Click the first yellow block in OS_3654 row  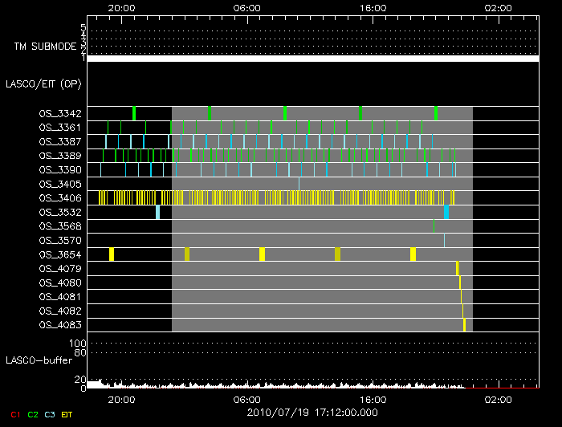(x=112, y=254)
